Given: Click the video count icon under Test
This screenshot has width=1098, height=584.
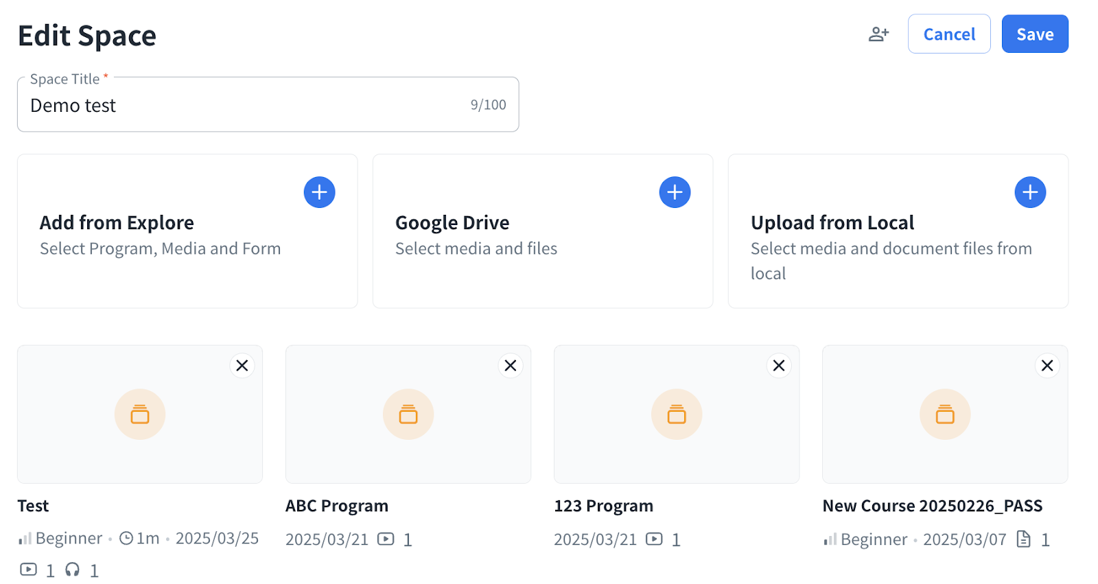Looking at the screenshot, I should (28, 570).
